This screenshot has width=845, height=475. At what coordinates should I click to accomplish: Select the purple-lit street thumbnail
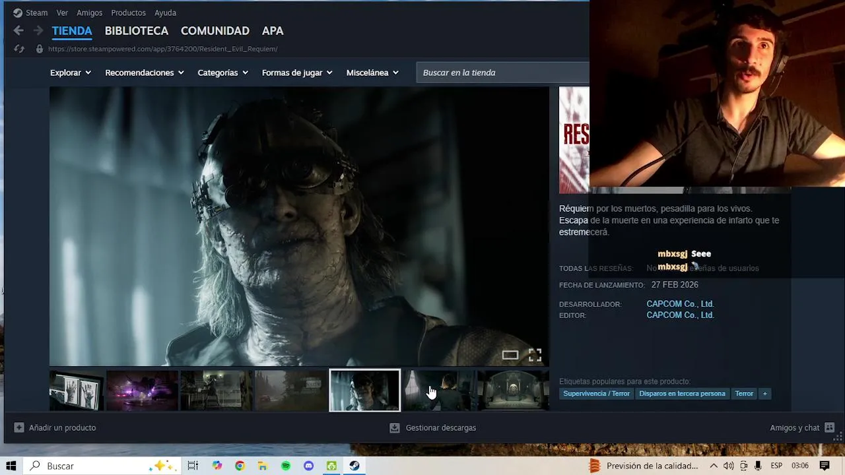click(x=142, y=390)
